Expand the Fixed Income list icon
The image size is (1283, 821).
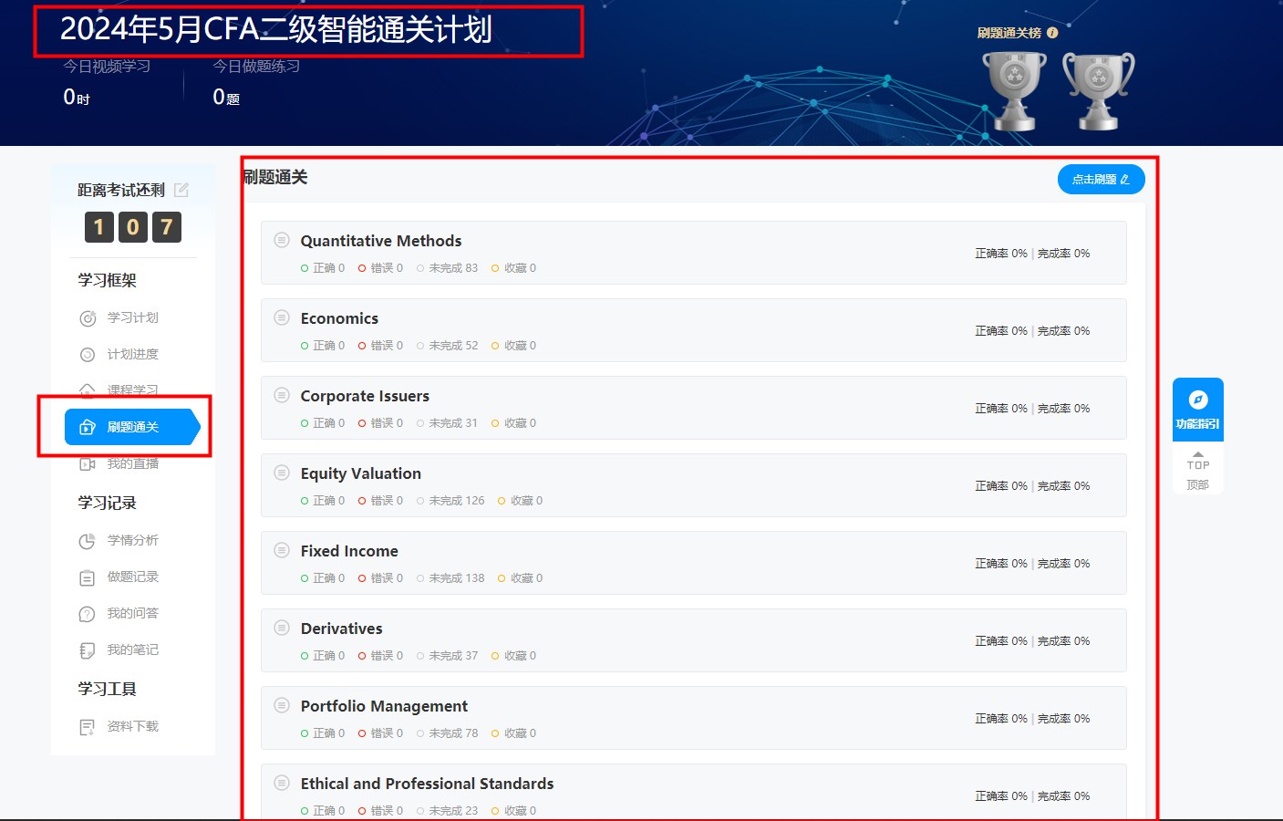point(282,550)
